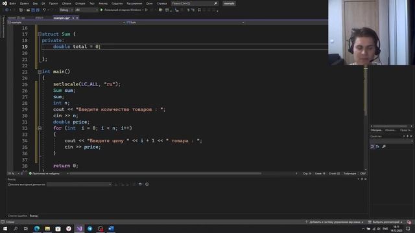The width and height of the screenshot is (415, 233).
Task: Close the Properties panel
Action: [411, 137]
